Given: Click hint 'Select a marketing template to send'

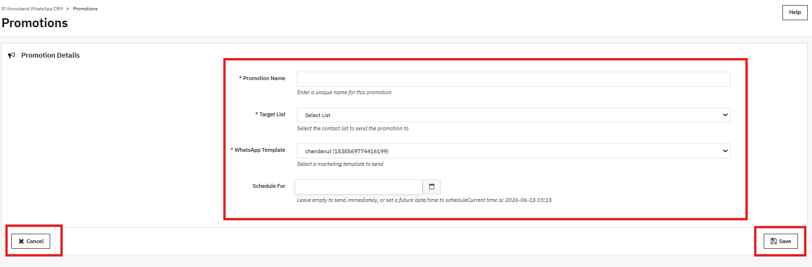Looking at the screenshot, I should click(340, 164).
